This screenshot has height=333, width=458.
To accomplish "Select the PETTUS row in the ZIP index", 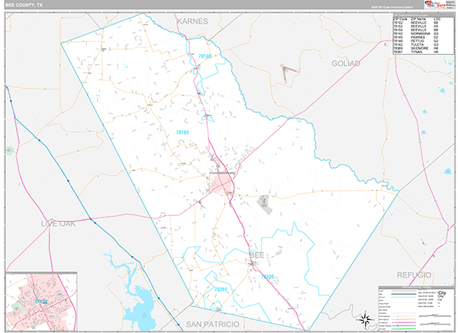I will [416, 41].
